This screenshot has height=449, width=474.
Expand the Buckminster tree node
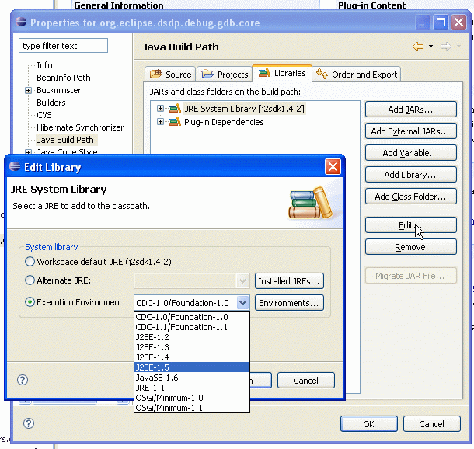[28, 90]
